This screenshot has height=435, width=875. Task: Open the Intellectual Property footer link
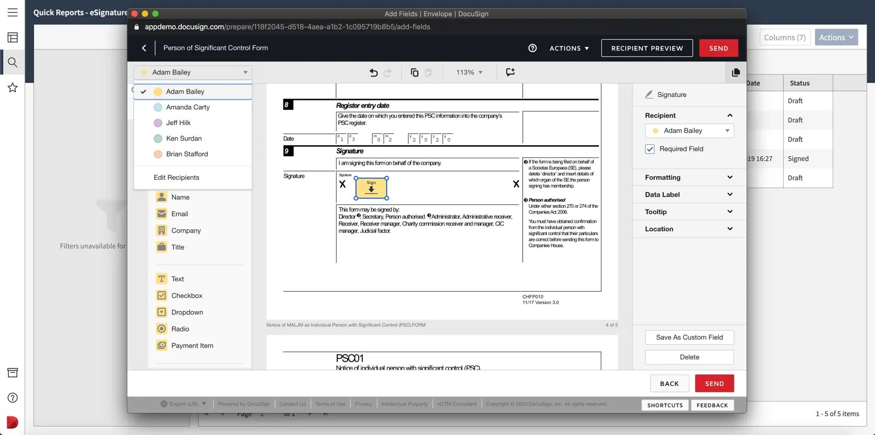point(404,404)
